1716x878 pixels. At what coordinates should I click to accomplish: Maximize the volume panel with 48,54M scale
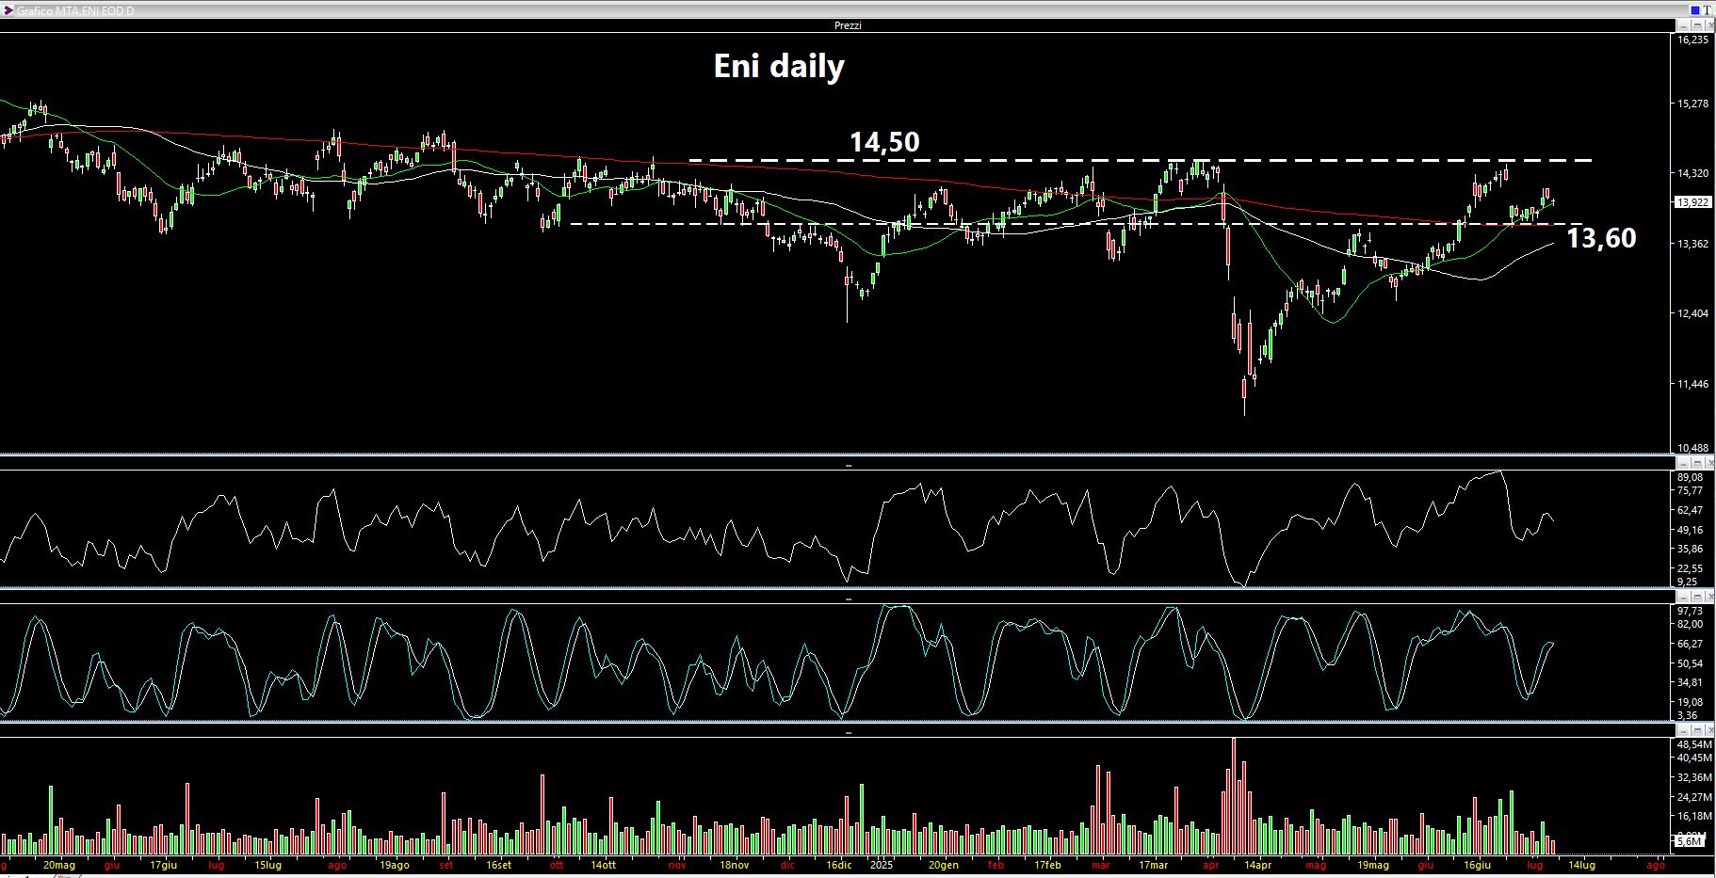point(1697,730)
